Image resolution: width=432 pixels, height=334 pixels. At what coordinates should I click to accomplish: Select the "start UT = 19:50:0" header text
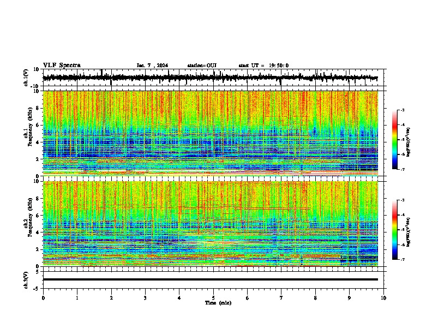pos(263,65)
